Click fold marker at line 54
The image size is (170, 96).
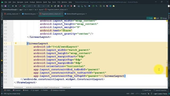point(13,79)
